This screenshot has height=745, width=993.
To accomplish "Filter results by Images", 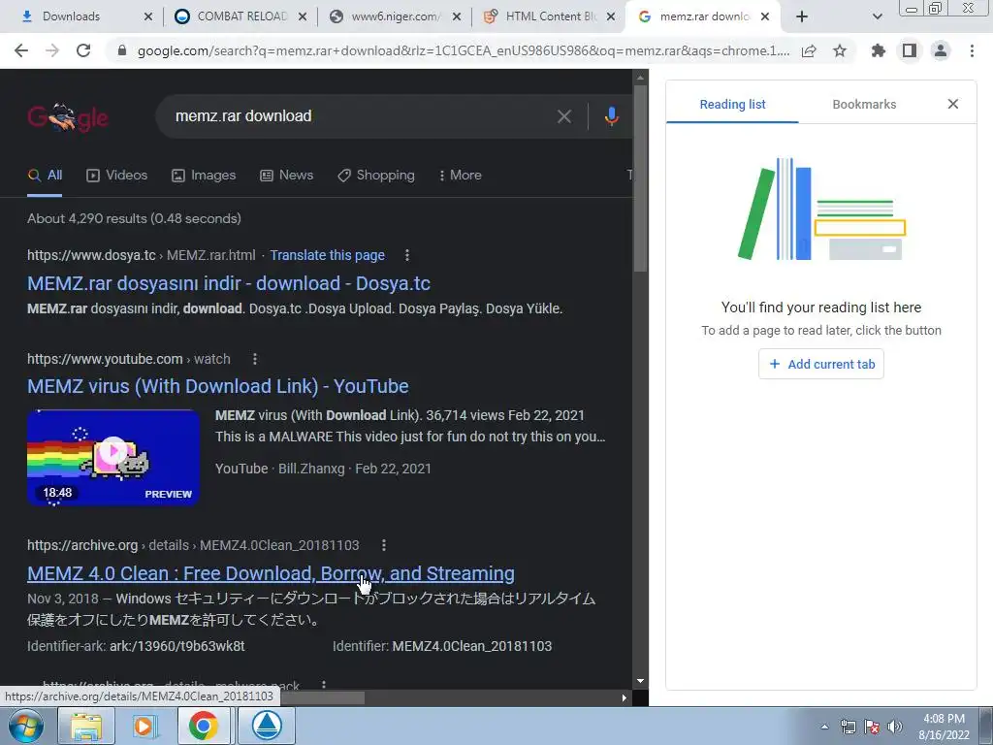I will 204,176.
